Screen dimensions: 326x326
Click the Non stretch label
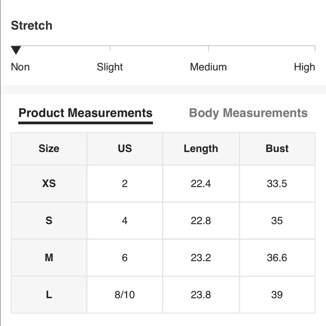[20, 67]
